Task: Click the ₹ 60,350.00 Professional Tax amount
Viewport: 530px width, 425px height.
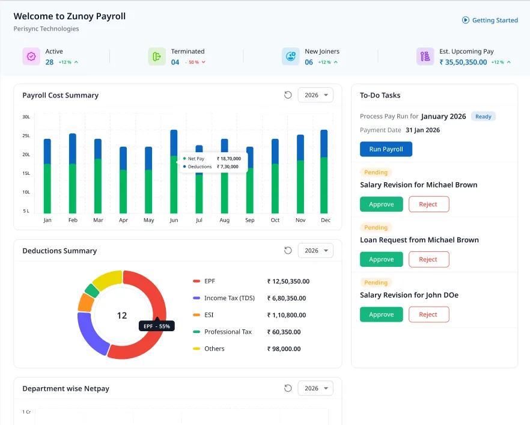Action: 284,332
